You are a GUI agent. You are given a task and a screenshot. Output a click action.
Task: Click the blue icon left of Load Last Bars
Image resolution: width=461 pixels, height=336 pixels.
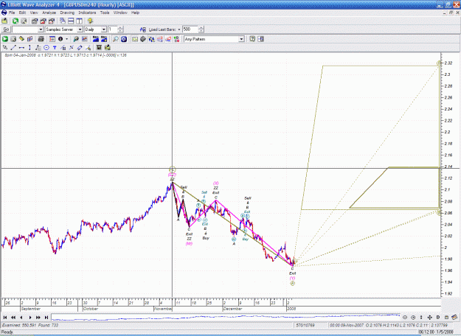[143, 29]
